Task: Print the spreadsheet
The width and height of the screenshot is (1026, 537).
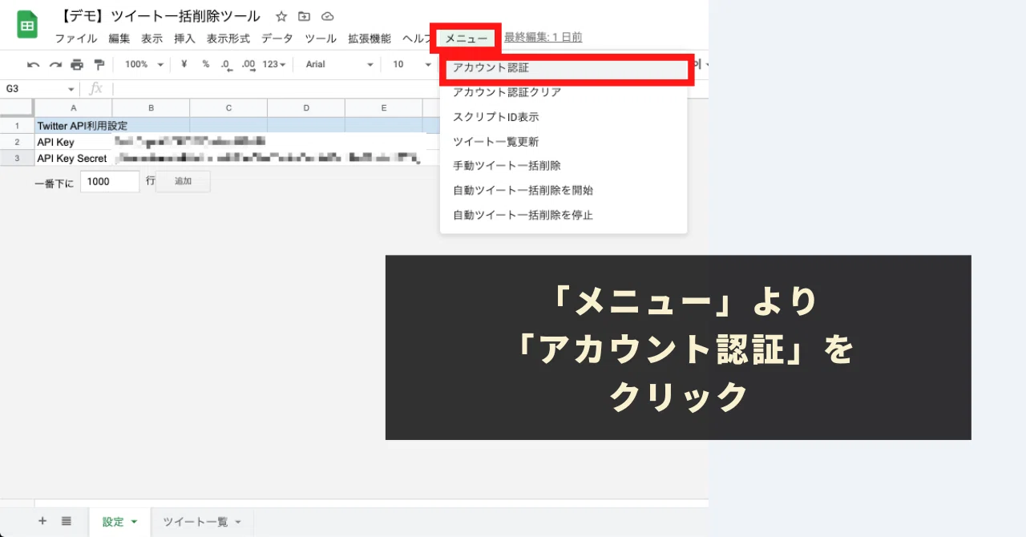Action: [77, 64]
